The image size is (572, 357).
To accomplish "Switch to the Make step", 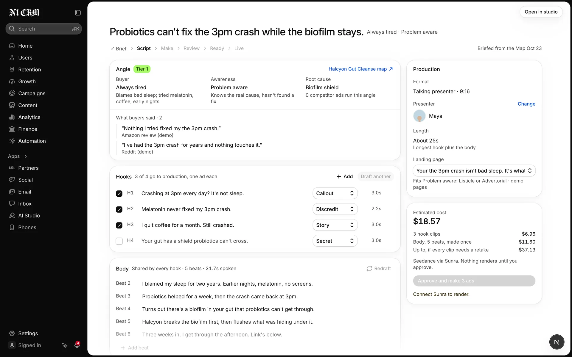I will [167, 48].
